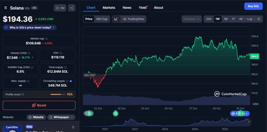Image resolution: width=267 pixels, height=132 pixels.
Task: Switch to line chart view icon
Action: point(116,19)
